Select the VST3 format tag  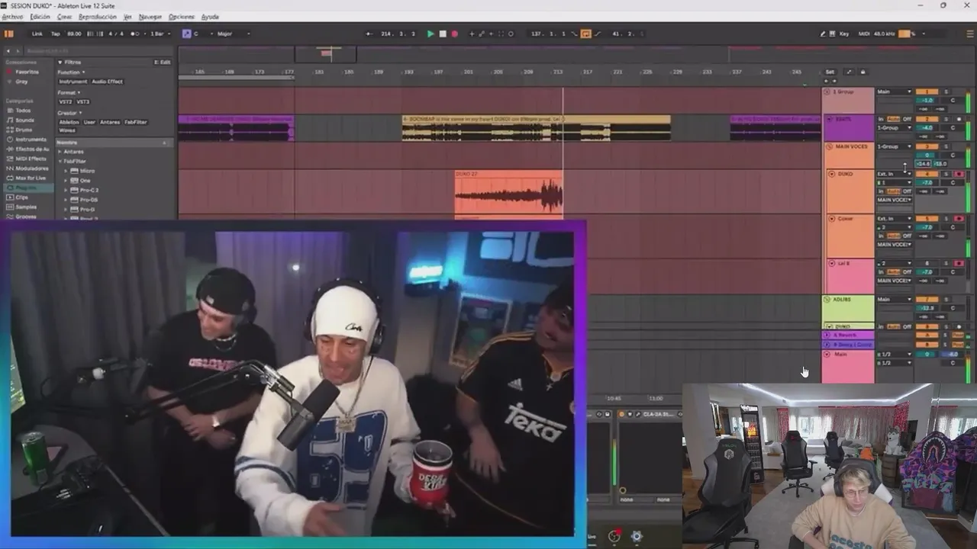(83, 102)
